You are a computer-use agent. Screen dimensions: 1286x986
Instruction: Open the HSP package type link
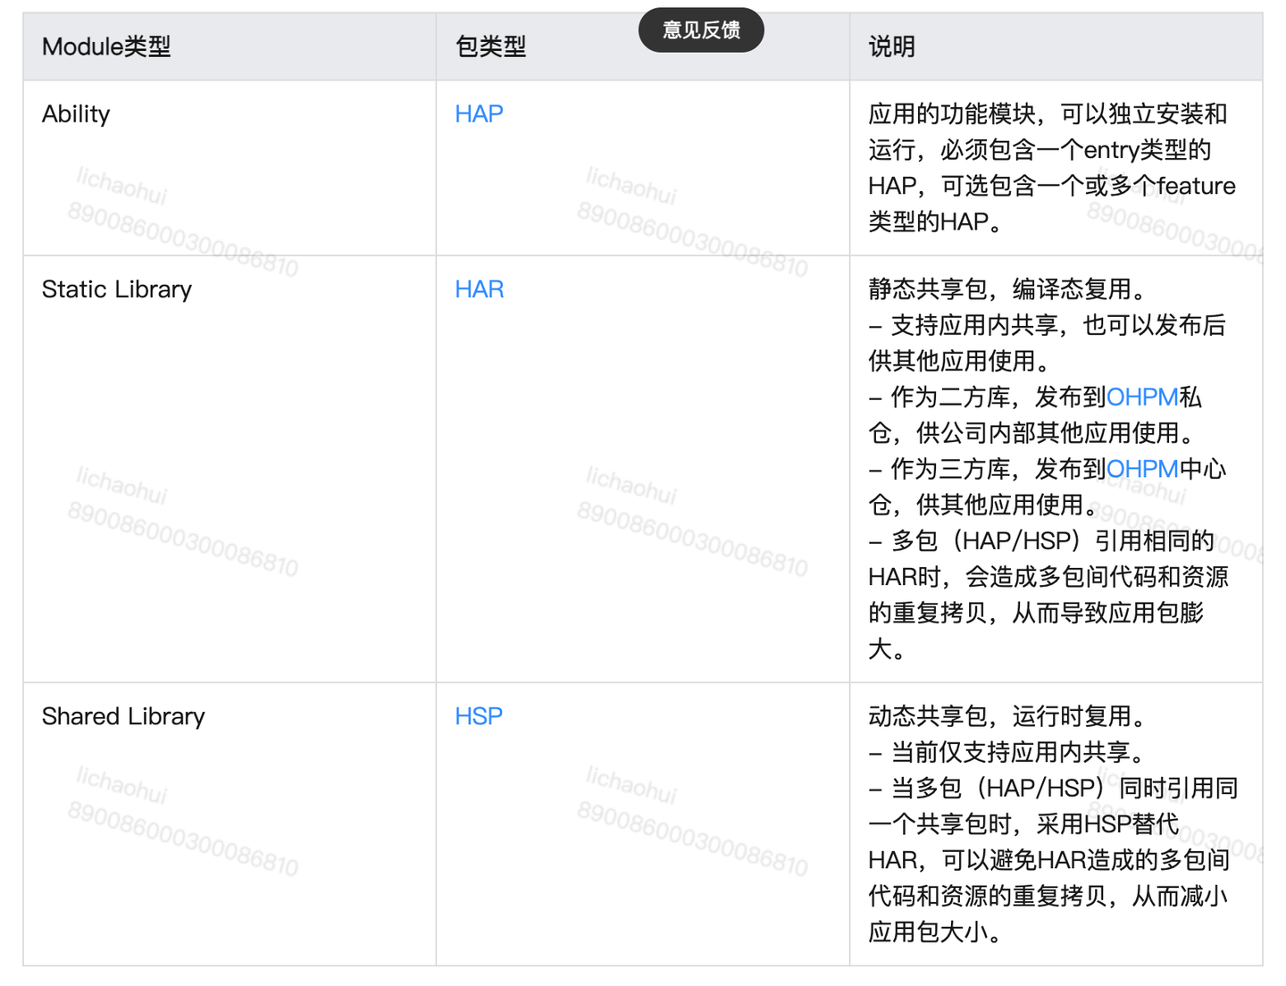coord(479,715)
